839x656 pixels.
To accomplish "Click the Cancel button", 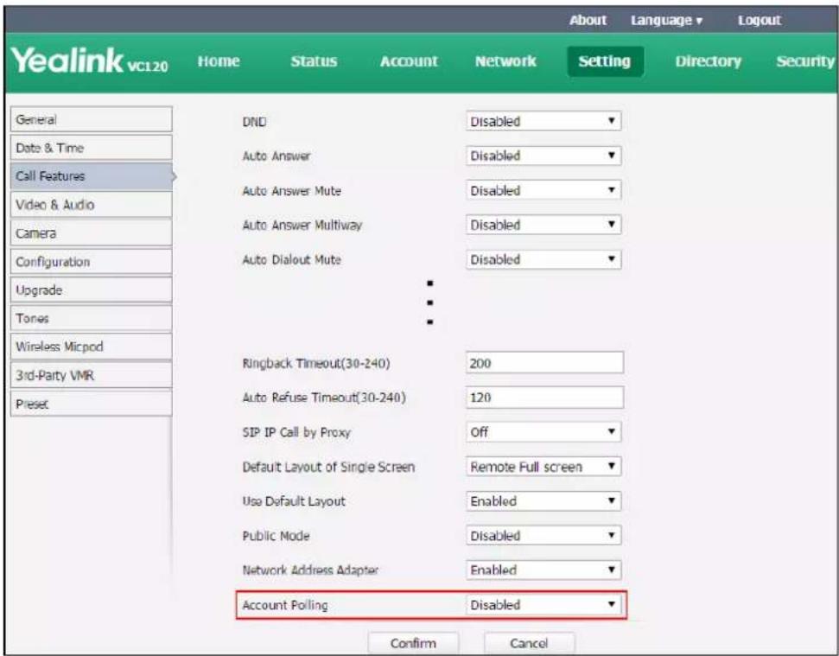I will (x=529, y=643).
